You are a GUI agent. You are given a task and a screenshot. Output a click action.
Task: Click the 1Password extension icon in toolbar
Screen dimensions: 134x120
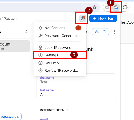[116, 7]
